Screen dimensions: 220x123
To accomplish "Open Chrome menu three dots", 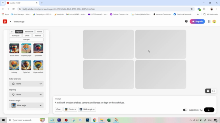I will click(217, 9).
